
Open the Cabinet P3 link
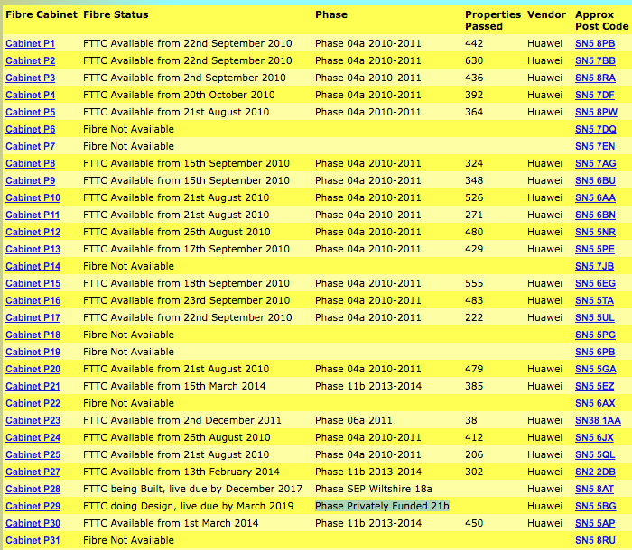30,78
